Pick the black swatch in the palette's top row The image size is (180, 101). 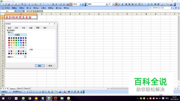pos(9,38)
